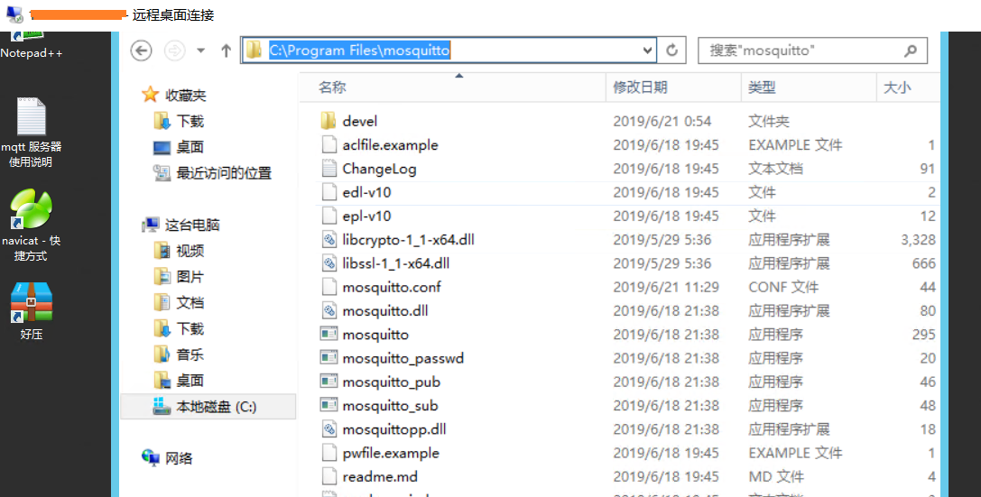Select the libcrypto-1_1-x64.dll file icon
The width and height of the screenshot is (981, 497).
[x=329, y=239]
